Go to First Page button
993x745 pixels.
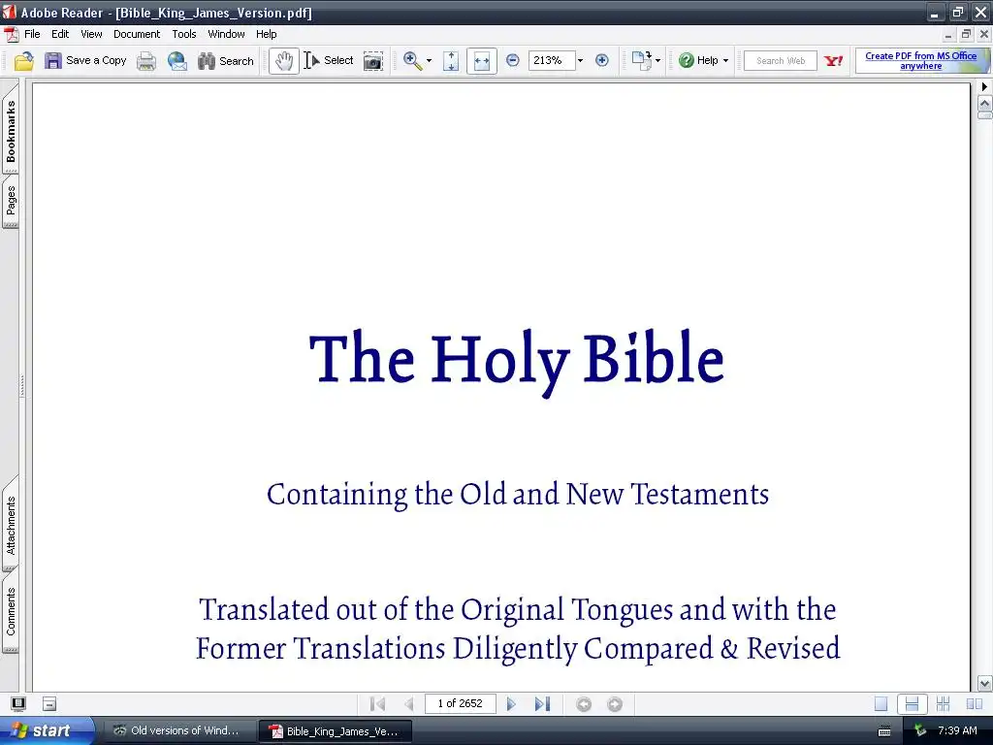[x=377, y=704]
